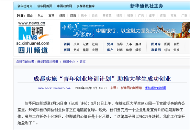Open 中国政府网 link
Image resolution: width=190 pixels, height=130 pixels.
coord(65,6)
